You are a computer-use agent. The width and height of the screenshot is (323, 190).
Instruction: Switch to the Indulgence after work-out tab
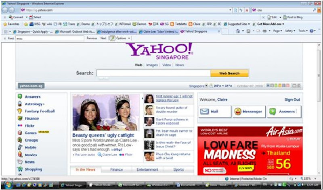117,32
